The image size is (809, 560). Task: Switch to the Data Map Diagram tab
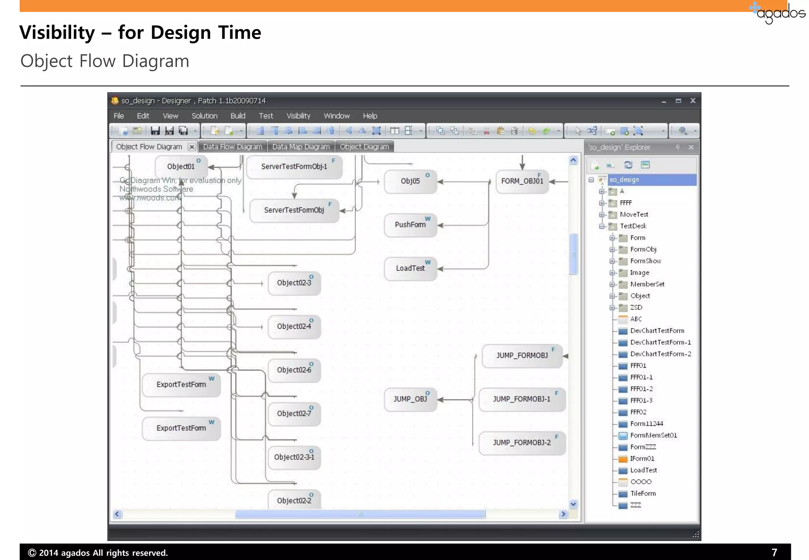301,147
